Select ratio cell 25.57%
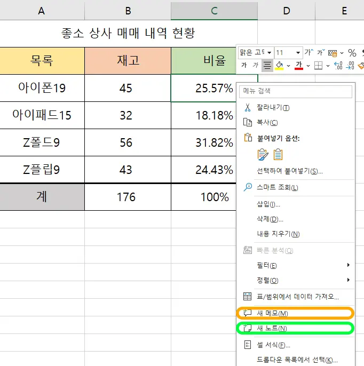The height and width of the screenshot is (366, 364). [203, 88]
